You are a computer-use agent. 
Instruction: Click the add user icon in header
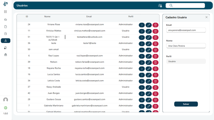click(160, 6)
